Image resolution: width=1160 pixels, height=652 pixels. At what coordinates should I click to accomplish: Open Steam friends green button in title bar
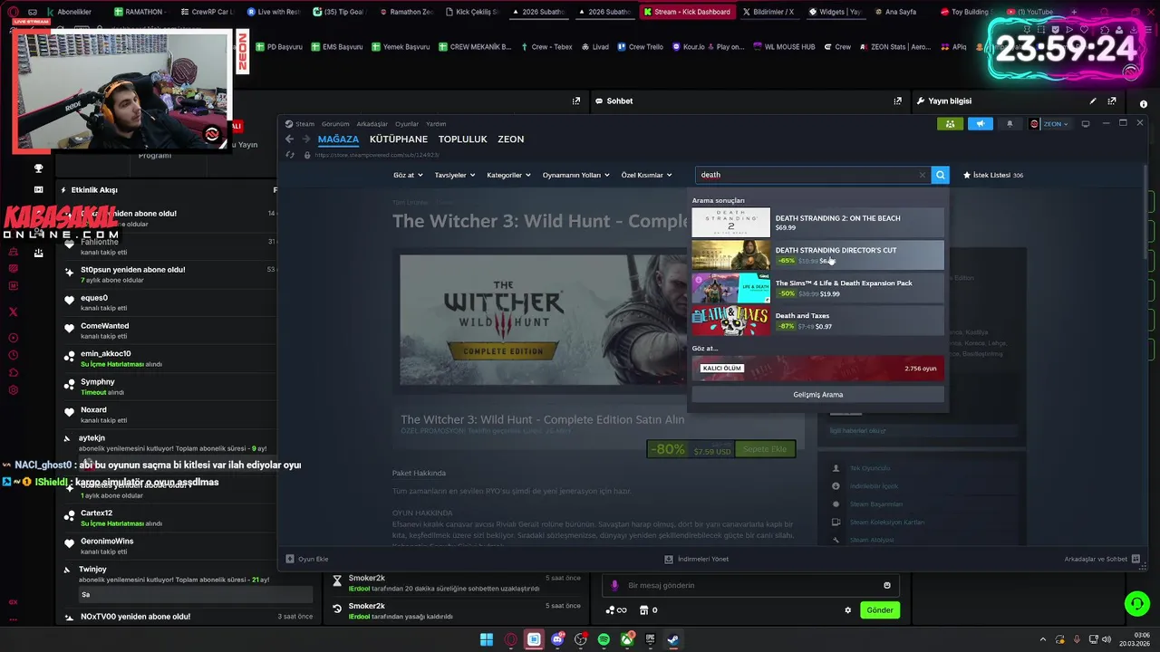950,124
